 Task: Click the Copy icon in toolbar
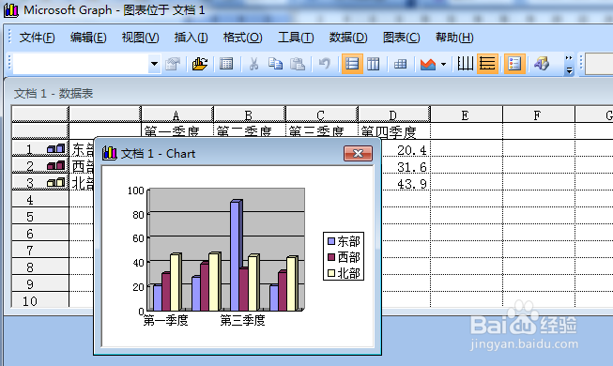click(x=275, y=64)
